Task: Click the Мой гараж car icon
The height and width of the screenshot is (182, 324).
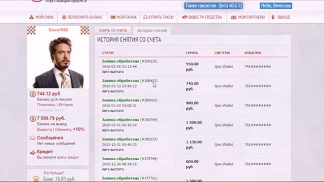Action: (x=113, y=17)
